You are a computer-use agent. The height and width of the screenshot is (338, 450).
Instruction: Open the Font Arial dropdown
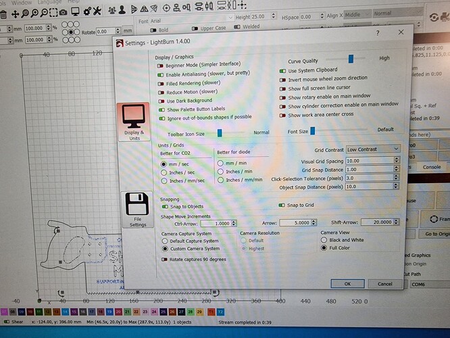click(191, 20)
